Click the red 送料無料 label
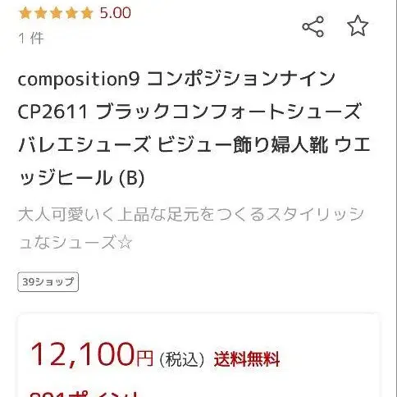Image resolution: width=397 pixels, height=397 pixels. 247,359
